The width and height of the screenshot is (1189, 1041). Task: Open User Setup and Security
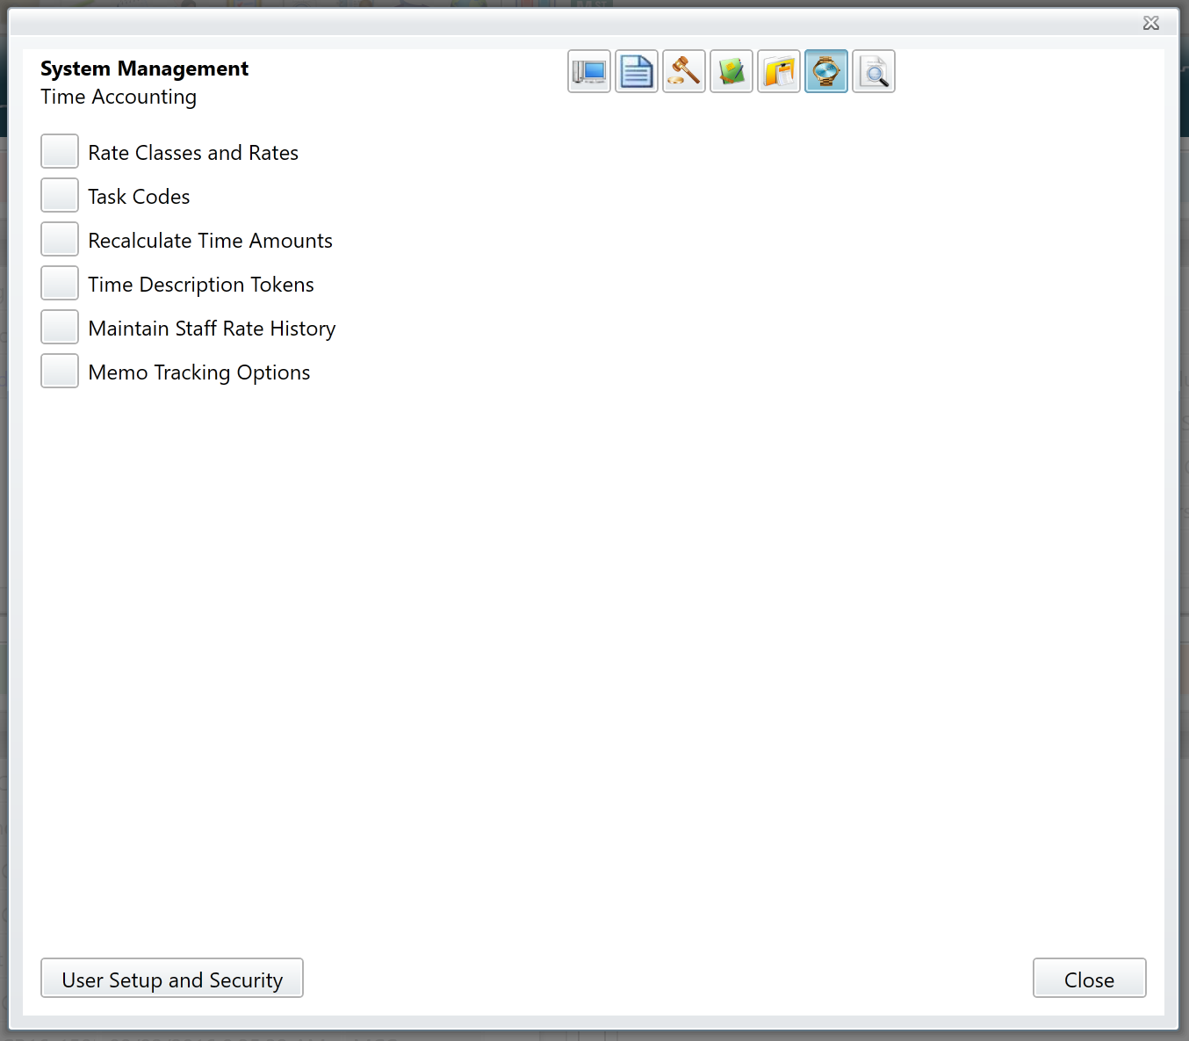[x=171, y=978]
